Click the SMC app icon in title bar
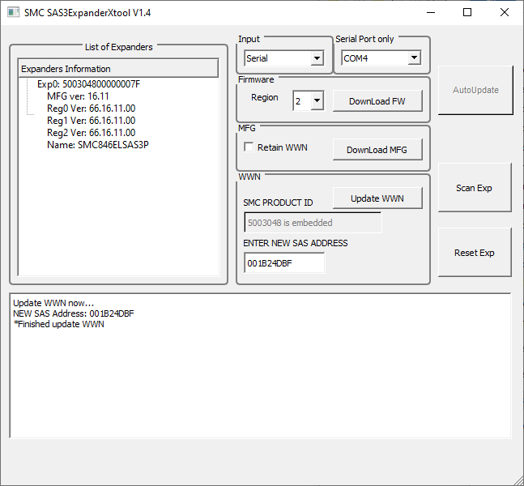Image resolution: width=524 pixels, height=486 pixels. pos(13,13)
